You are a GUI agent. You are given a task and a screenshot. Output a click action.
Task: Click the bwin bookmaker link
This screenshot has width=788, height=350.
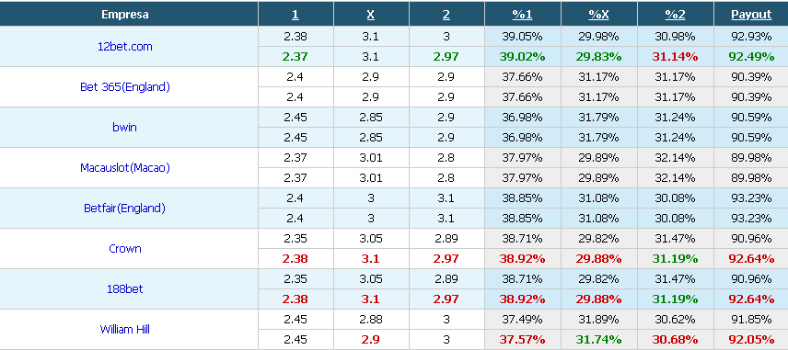click(124, 128)
